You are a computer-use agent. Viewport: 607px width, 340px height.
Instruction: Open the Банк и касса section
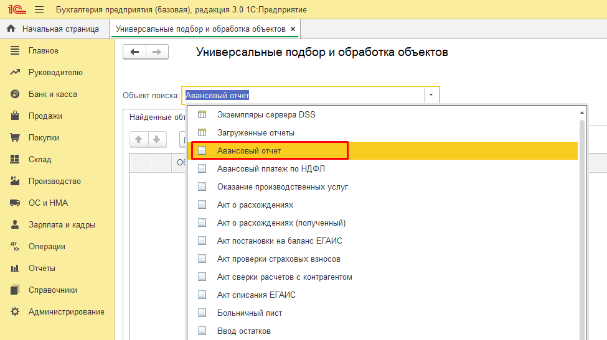click(52, 94)
